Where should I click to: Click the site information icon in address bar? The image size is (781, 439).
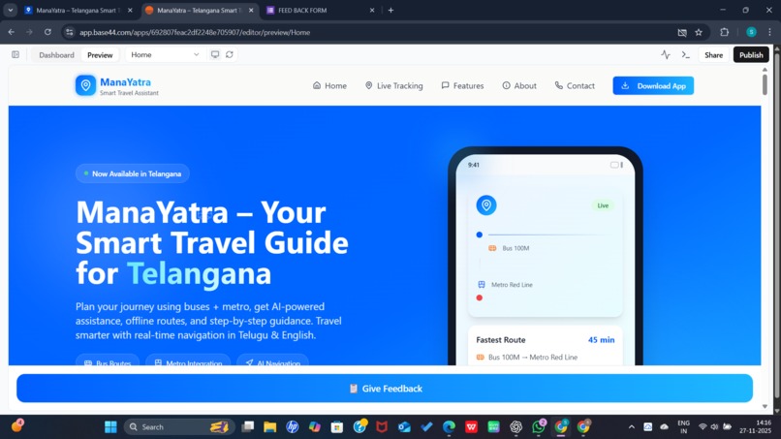69,32
